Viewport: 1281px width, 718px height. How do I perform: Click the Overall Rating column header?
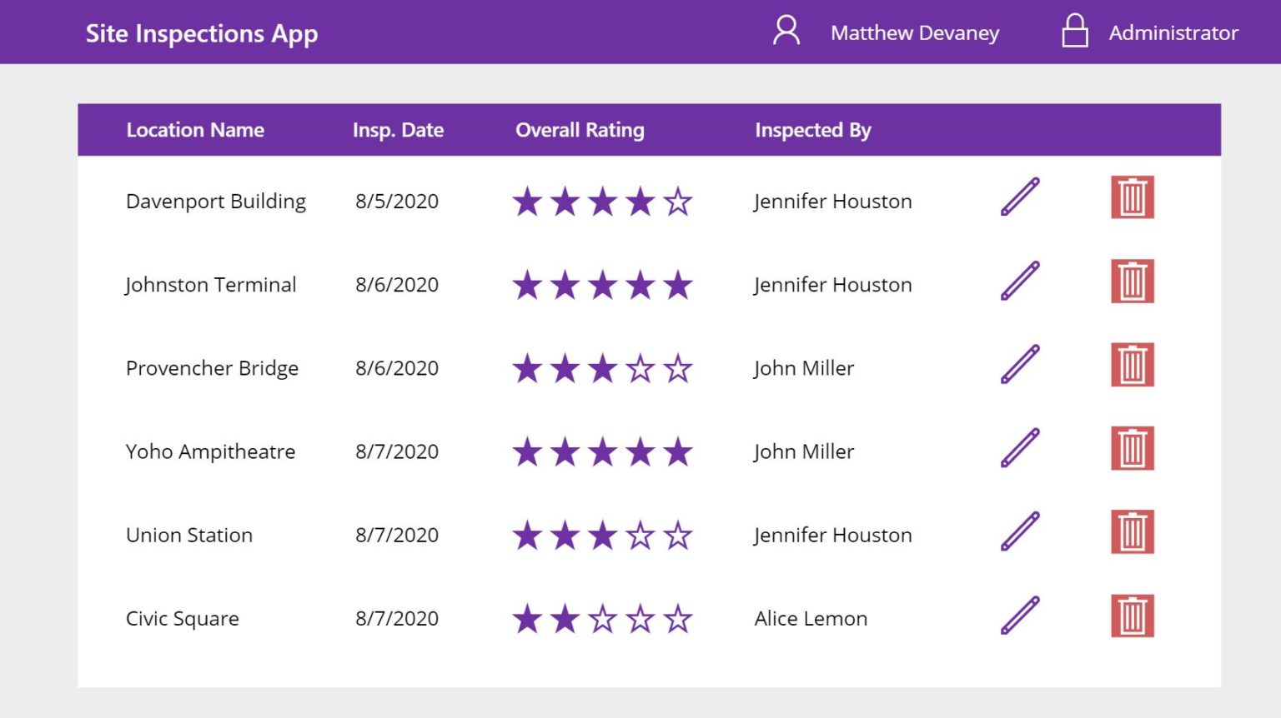(x=580, y=130)
